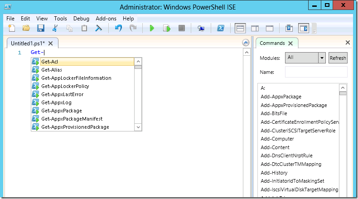Screen dimensions: 358x199
Task: Click the cmdlet icon beside Get-AppxLog
Action: point(35,102)
